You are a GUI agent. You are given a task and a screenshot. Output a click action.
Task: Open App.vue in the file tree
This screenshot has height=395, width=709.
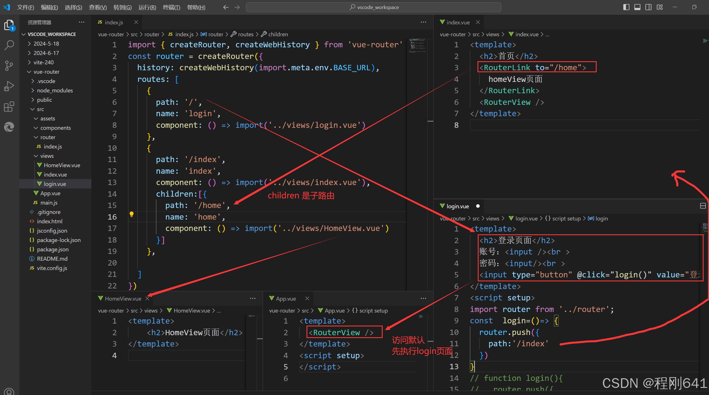point(50,193)
